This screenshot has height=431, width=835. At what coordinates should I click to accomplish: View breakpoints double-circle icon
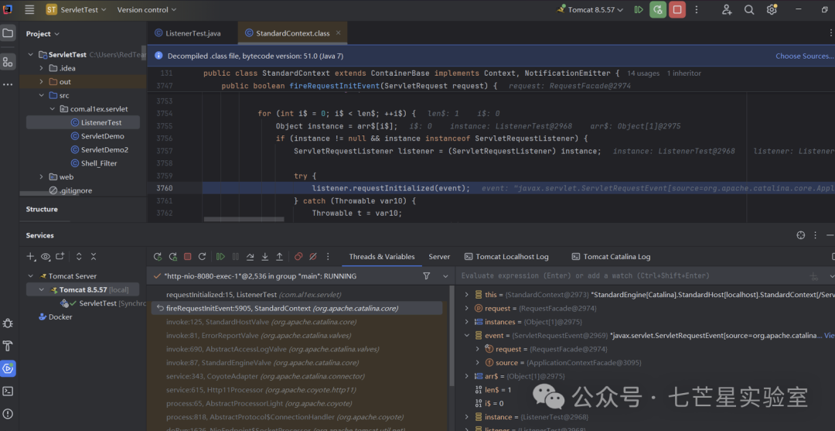coord(298,256)
